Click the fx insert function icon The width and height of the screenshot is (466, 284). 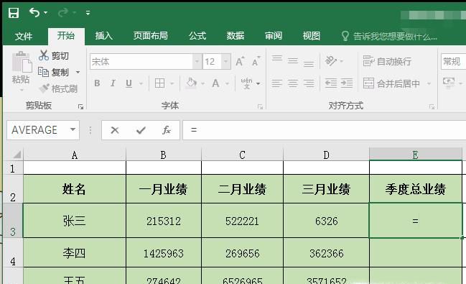tap(167, 130)
